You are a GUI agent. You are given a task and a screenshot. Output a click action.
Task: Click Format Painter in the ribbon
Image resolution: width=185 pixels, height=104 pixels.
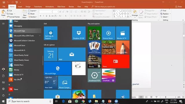[x=13, y=17]
